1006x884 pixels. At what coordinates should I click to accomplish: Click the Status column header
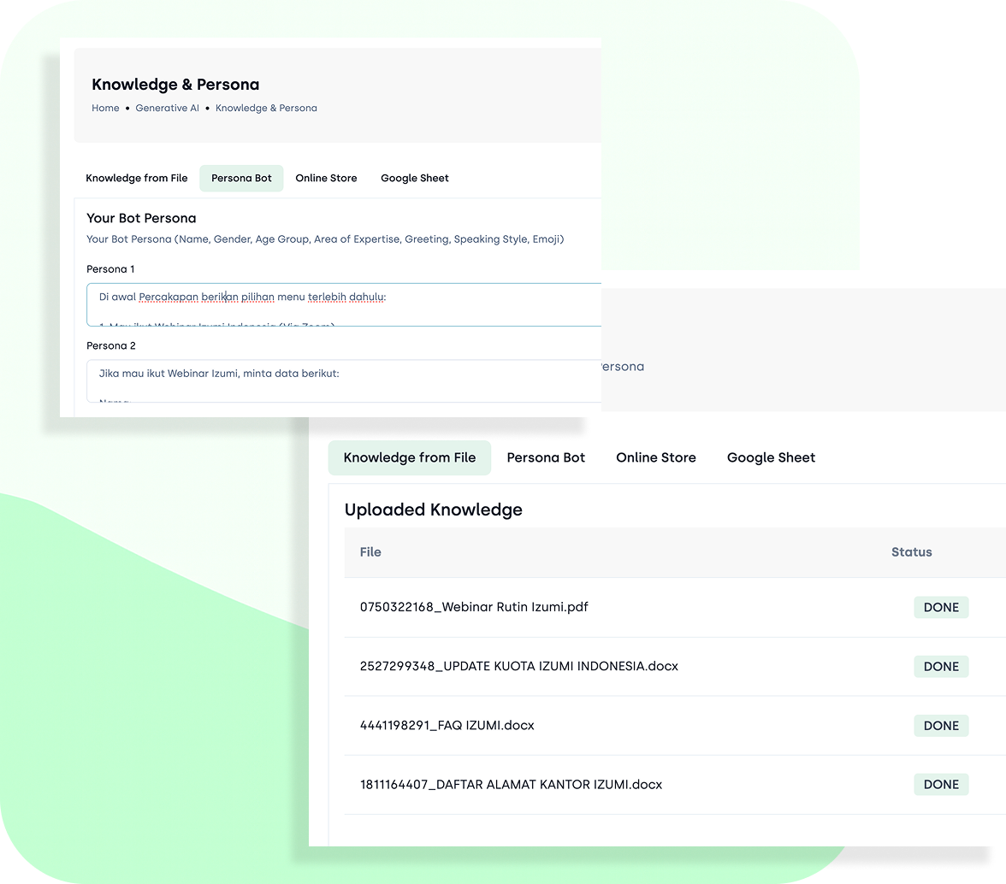tap(911, 552)
